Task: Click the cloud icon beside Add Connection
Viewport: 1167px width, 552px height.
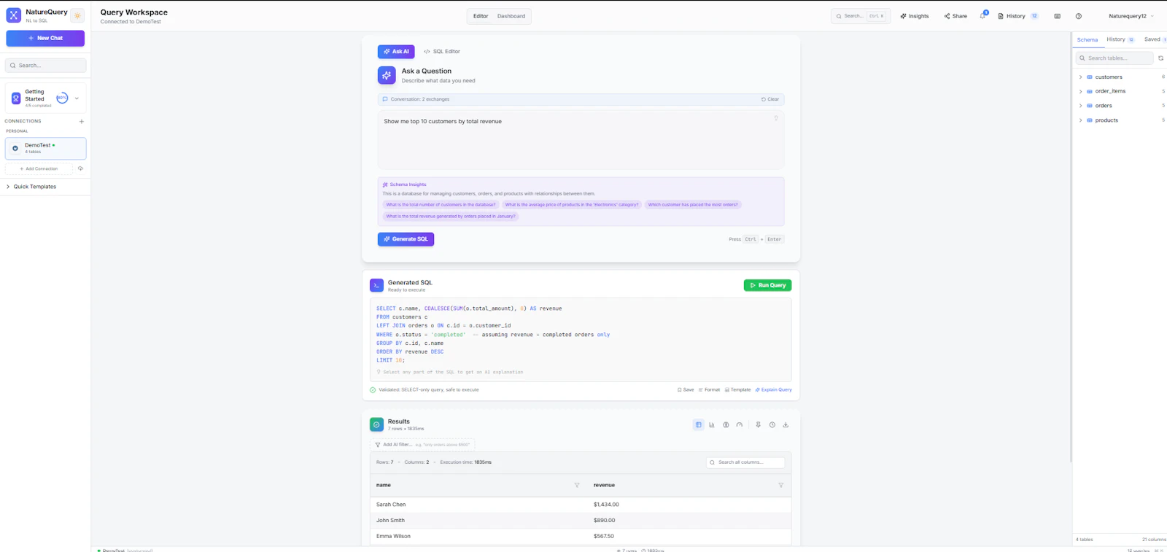Action: [x=81, y=168]
